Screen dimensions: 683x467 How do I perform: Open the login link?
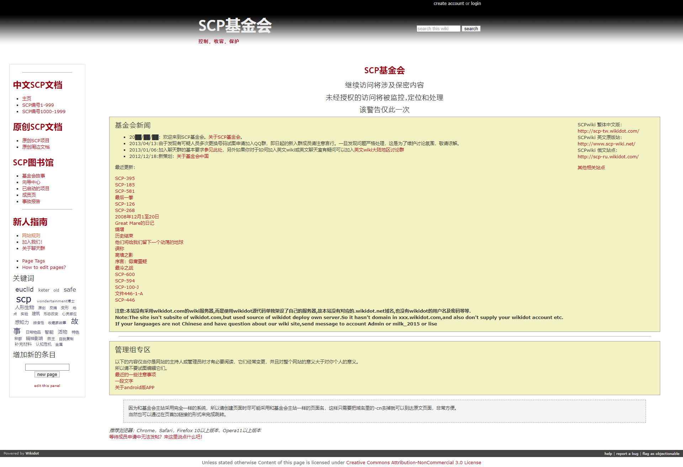[x=476, y=4]
